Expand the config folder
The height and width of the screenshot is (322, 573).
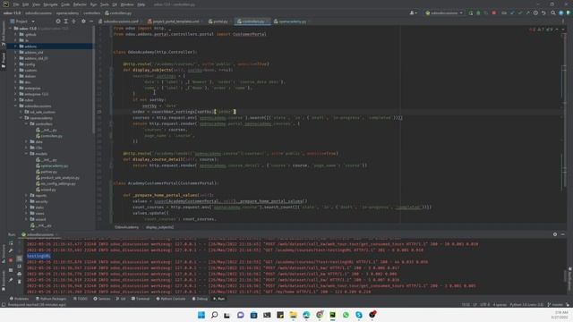[x=15, y=64]
